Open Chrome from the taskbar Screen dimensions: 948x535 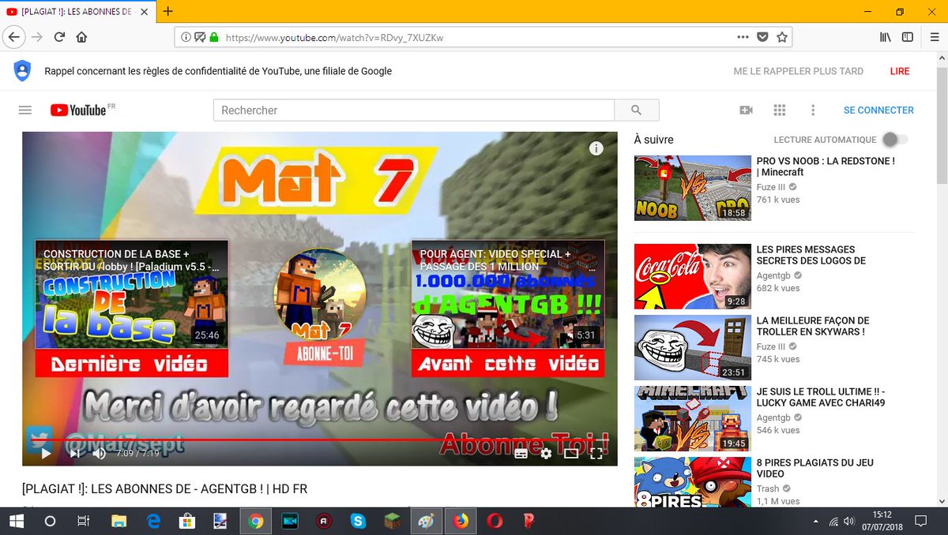[x=255, y=522]
